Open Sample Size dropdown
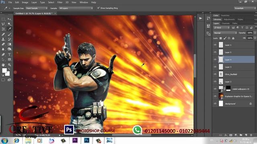The height and width of the screenshot is (144, 257). [x=37, y=8]
